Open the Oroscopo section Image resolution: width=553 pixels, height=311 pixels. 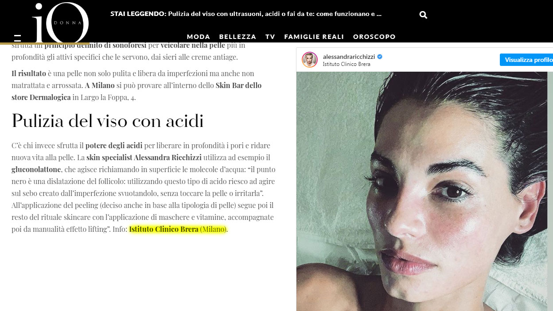374,37
